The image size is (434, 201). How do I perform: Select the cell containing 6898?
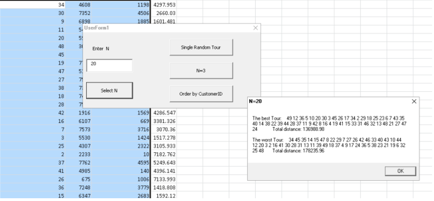coord(79,21)
